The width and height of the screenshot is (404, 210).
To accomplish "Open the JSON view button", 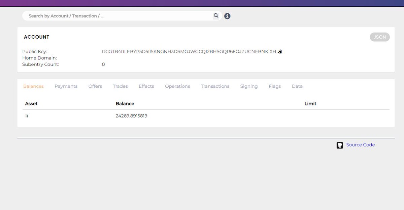I will 380,37.
